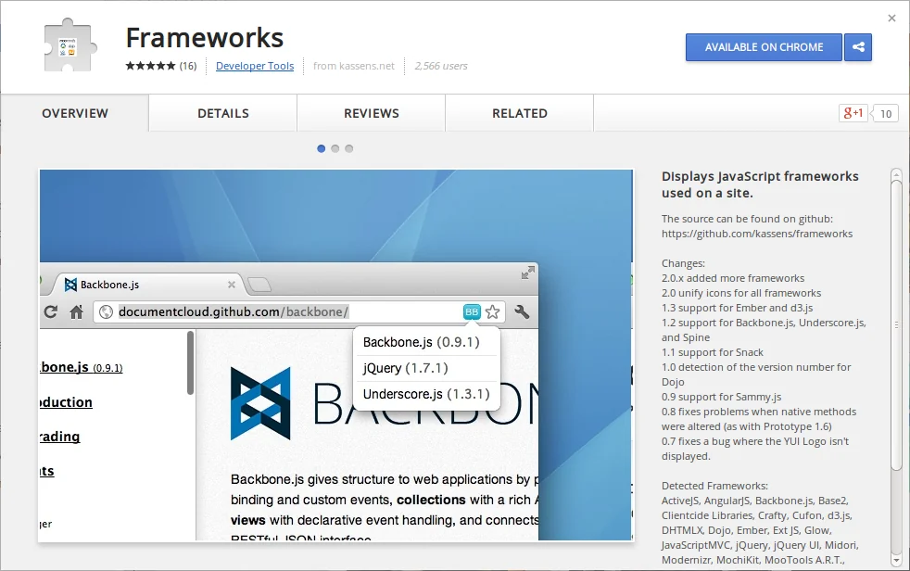Click the description scrollbar up arrow
Image resolution: width=910 pixels, height=571 pixels.
[x=896, y=173]
